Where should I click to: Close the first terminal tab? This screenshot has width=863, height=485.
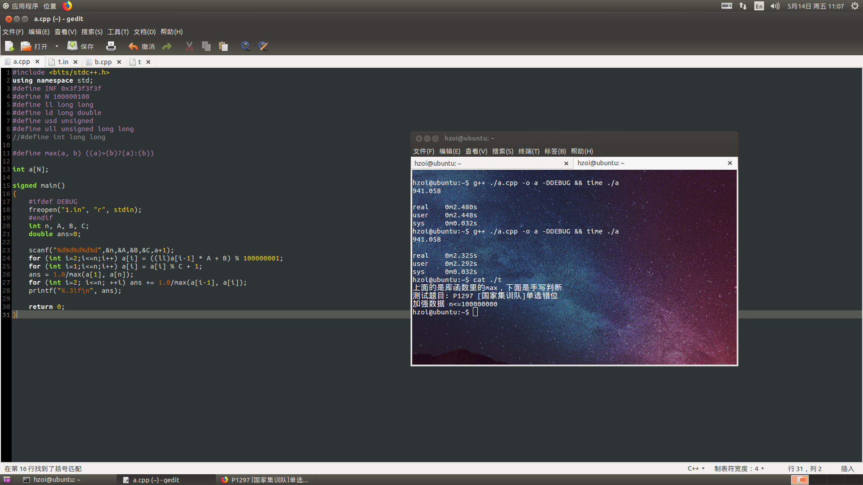[566, 163]
